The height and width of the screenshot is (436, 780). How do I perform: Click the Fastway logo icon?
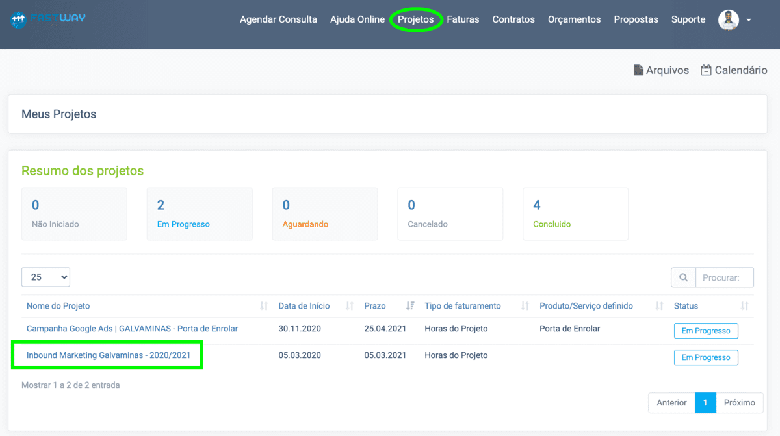pos(18,19)
